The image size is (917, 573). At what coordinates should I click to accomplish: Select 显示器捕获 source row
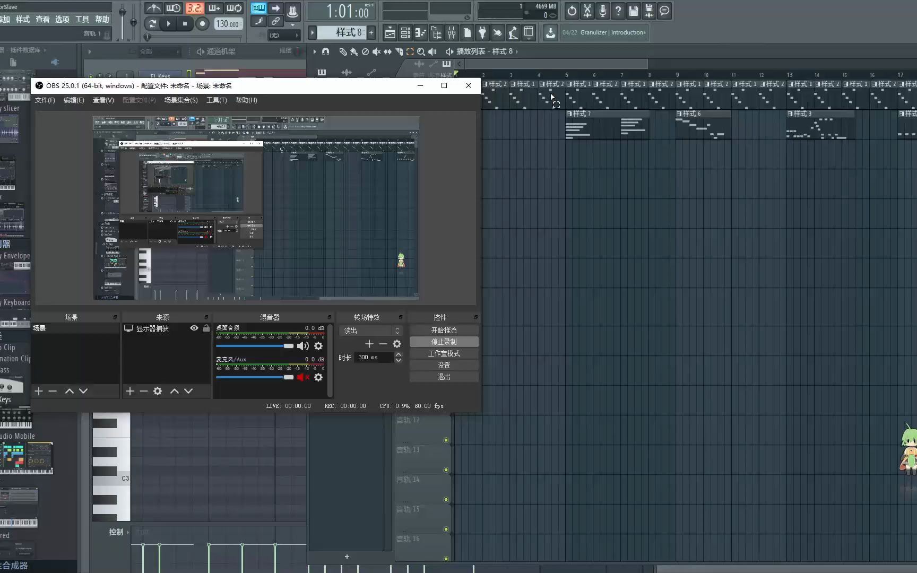(167, 328)
